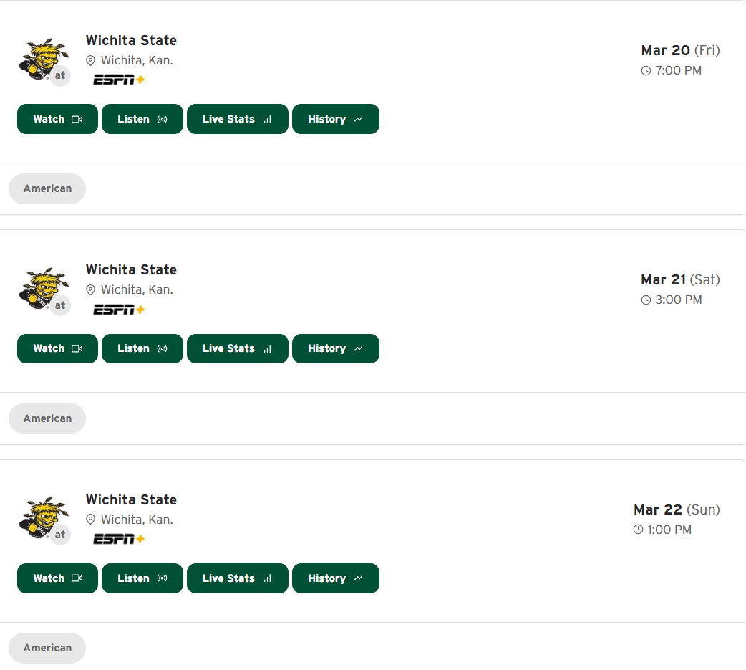Click Listen for Mar 22 game
The height and width of the screenshot is (670, 746).
pos(142,578)
